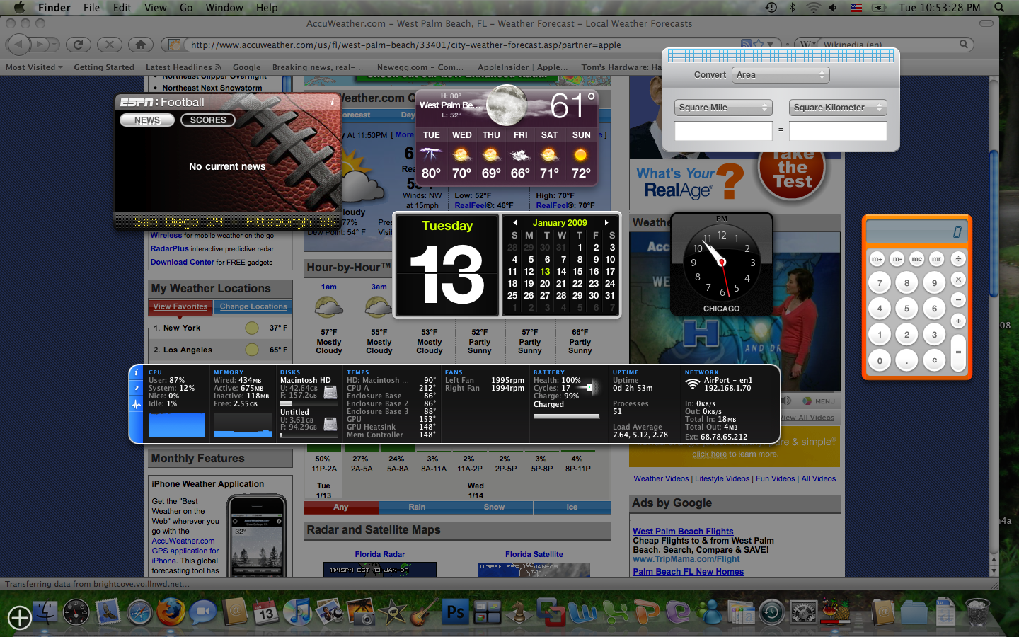
Task: Show next month in Calendar widget
Action: [606, 222]
